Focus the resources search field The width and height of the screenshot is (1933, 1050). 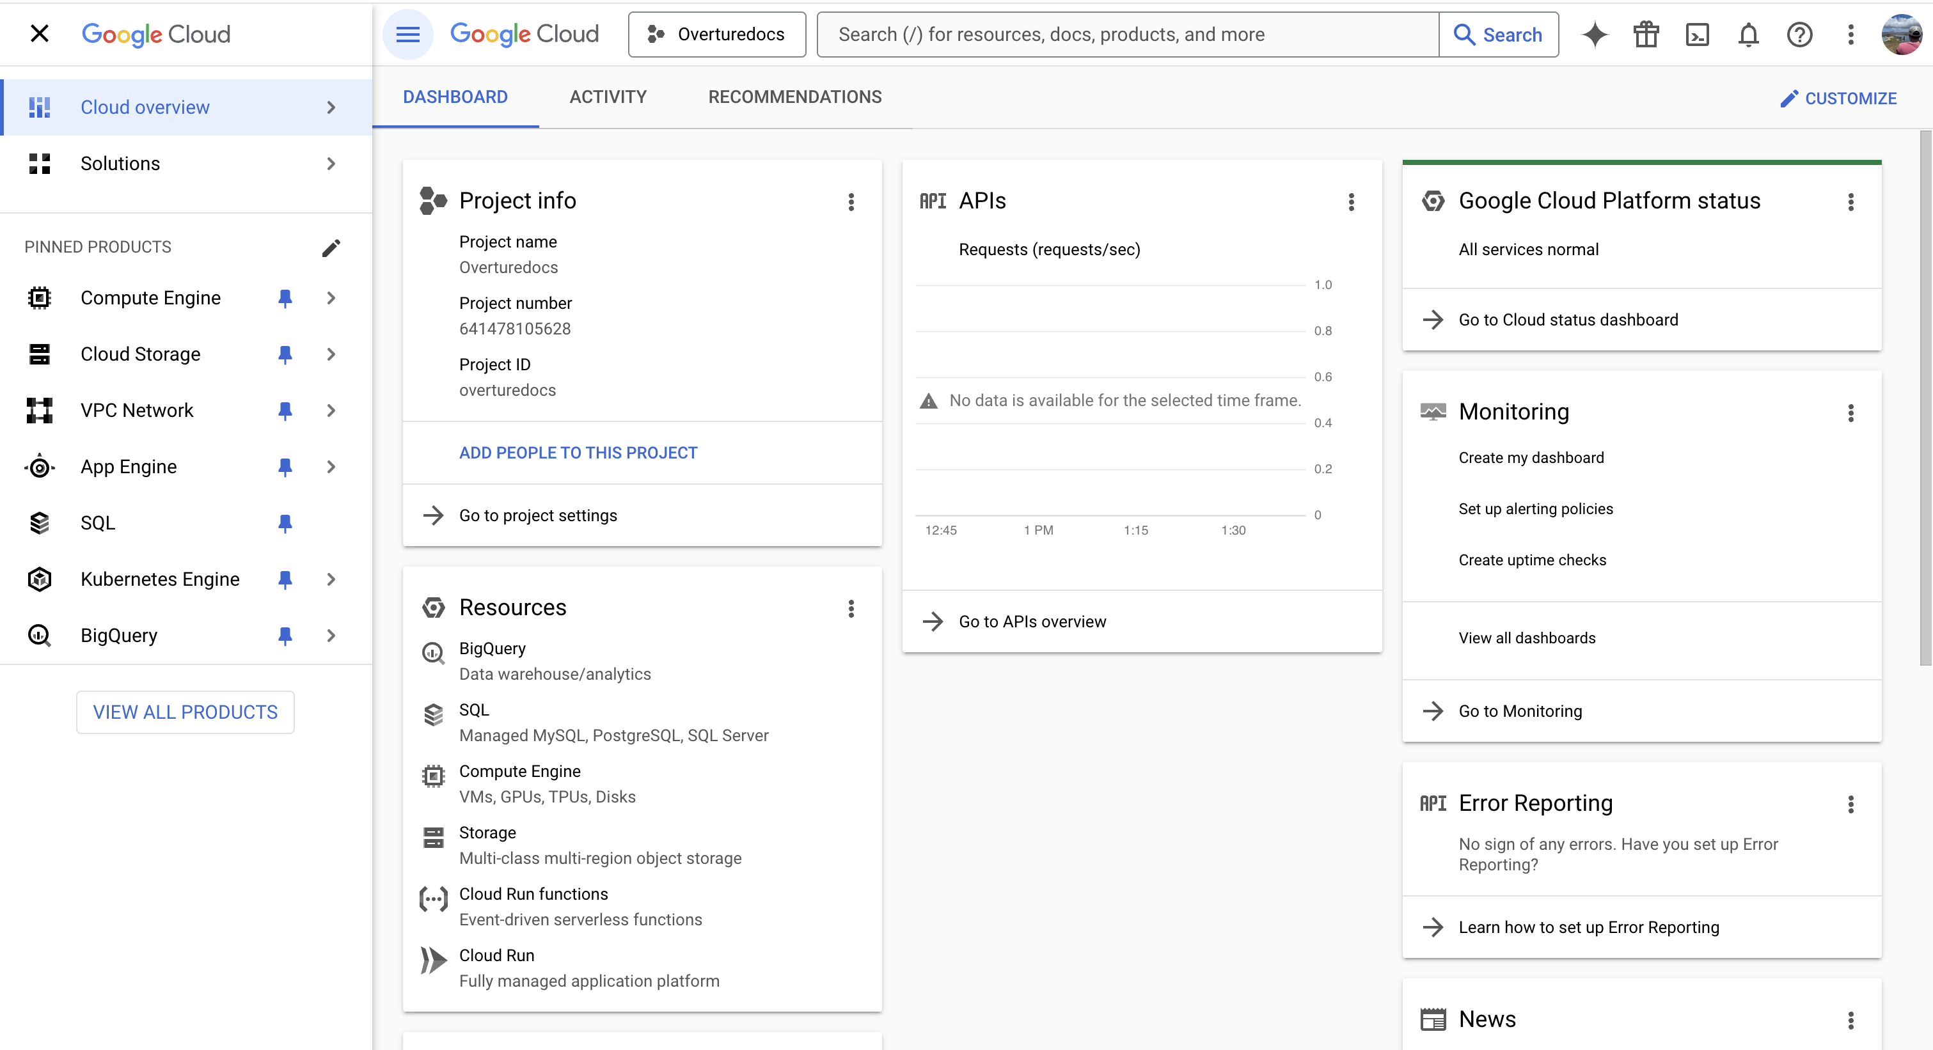tap(1126, 35)
